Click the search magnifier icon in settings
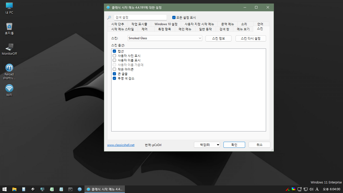This screenshot has width=343, height=193. (109, 18)
